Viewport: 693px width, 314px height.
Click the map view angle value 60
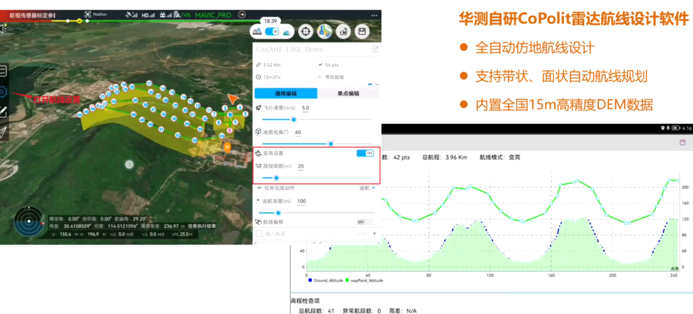pos(298,132)
